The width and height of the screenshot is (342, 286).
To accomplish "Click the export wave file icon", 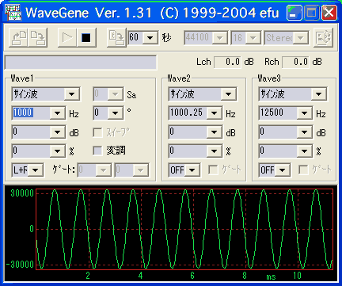I will tap(116, 37).
